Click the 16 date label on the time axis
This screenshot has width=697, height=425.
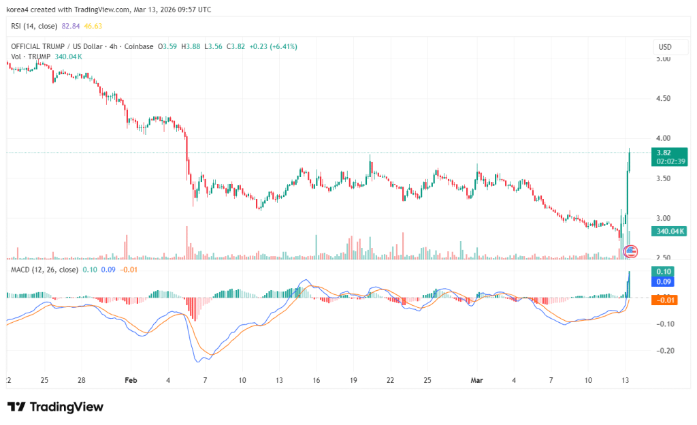coord(316,380)
